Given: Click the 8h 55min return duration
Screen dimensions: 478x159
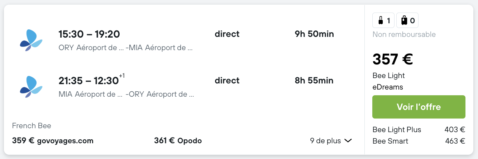Looking at the screenshot, I should [x=314, y=81].
